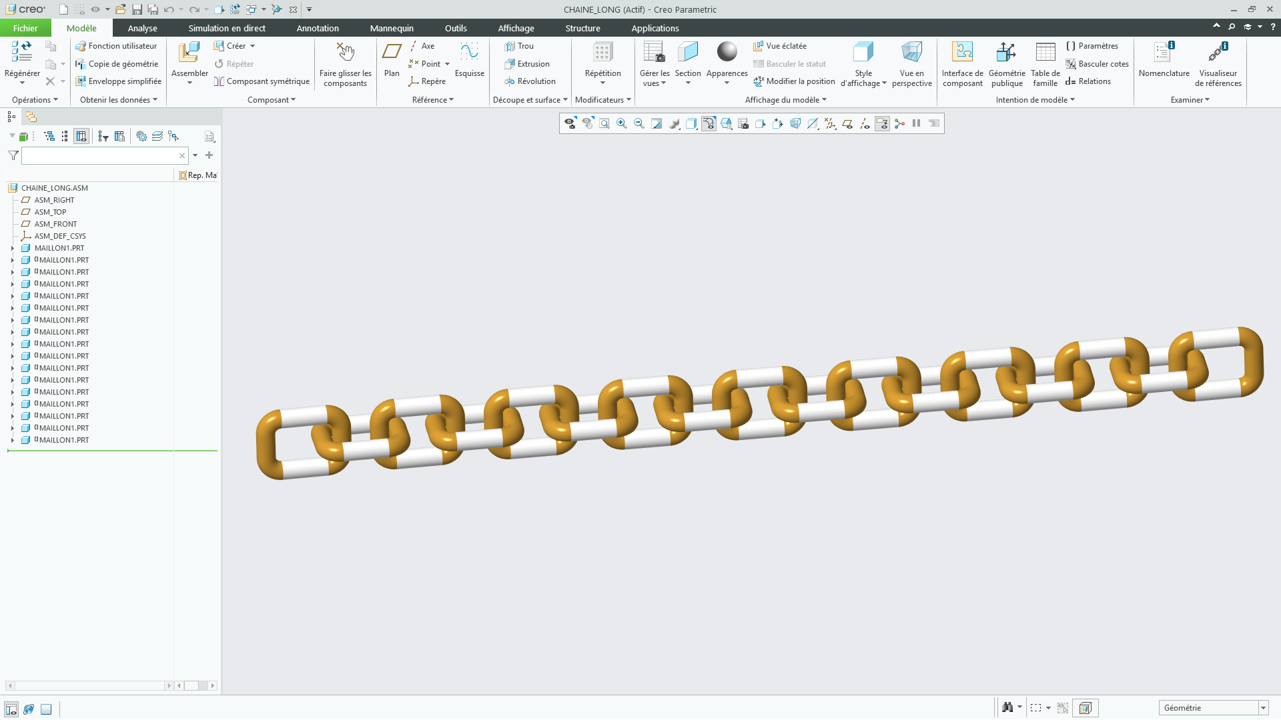The height and width of the screenshot is (720, 1281).
Task: Toggle pause simulation in graphics toolbar
Action: tap(917, 123)
